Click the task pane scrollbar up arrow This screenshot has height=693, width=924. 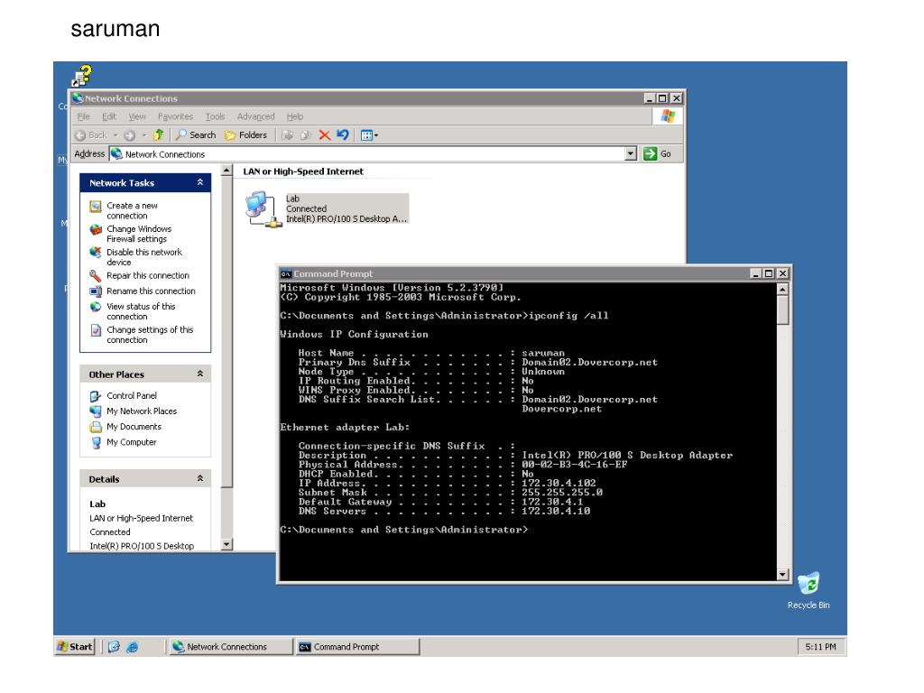pyautogui.click(x=226, y=171)
